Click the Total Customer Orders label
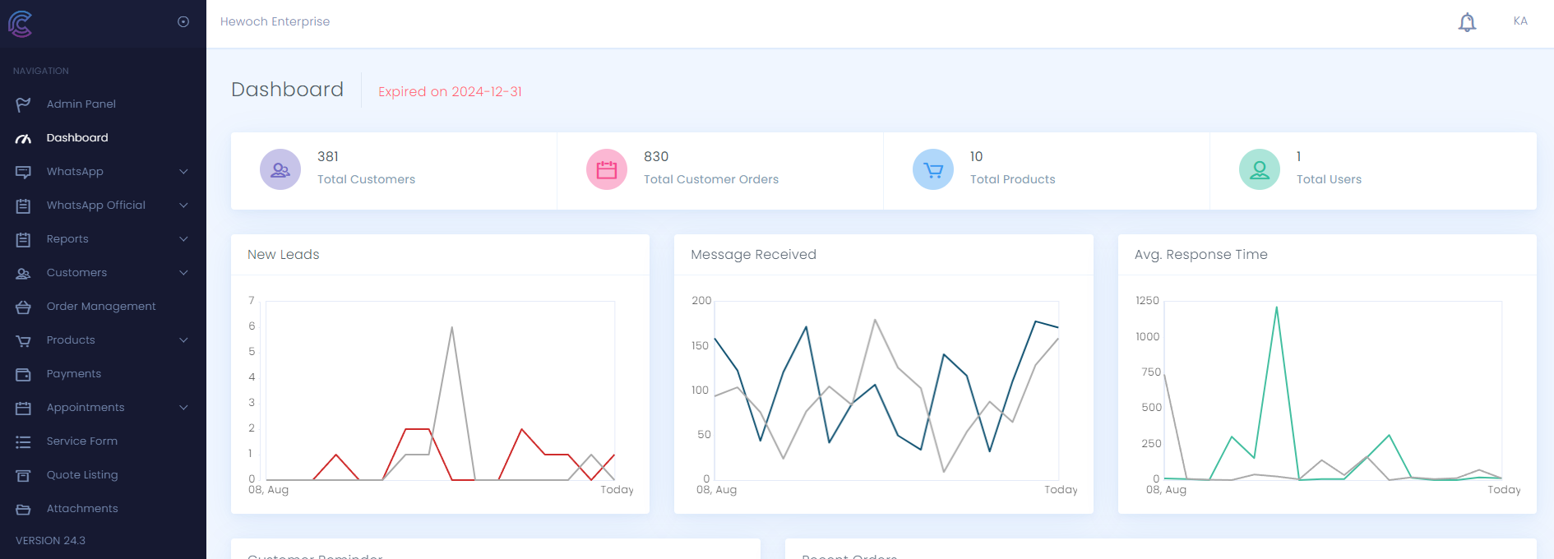 tap(711, 179)
